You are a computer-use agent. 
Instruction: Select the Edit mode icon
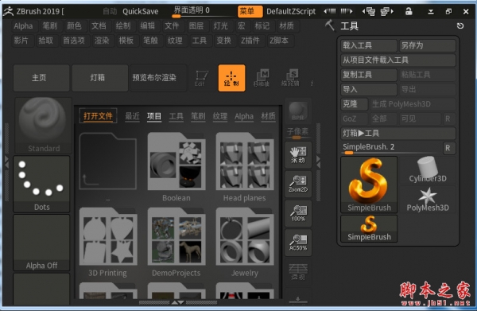[x=201, y=78]
